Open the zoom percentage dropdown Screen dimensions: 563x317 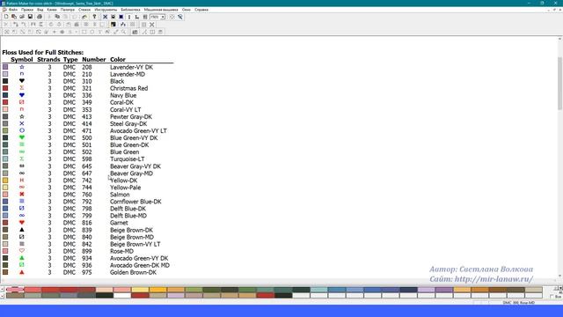163,17
